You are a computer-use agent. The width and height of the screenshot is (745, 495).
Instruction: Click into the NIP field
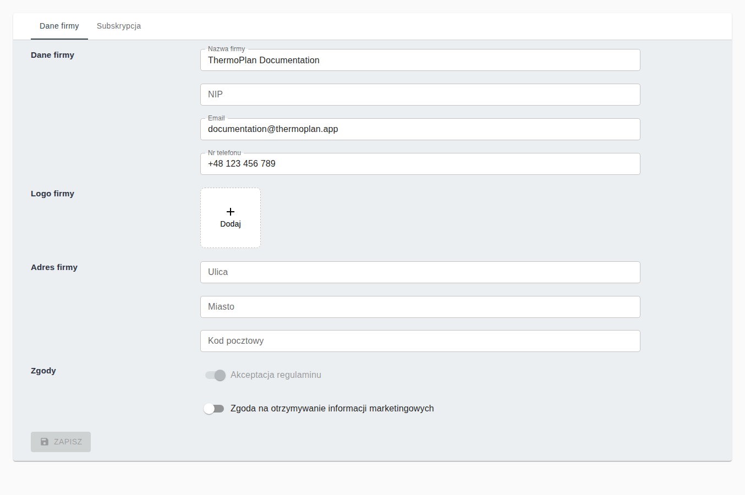click(420, 95)
